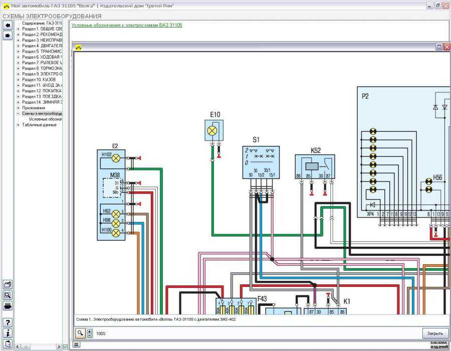Click the Закрыть button
Image resolution: width=451 pixels, height=351 pixels.
[x=435, y=333]
